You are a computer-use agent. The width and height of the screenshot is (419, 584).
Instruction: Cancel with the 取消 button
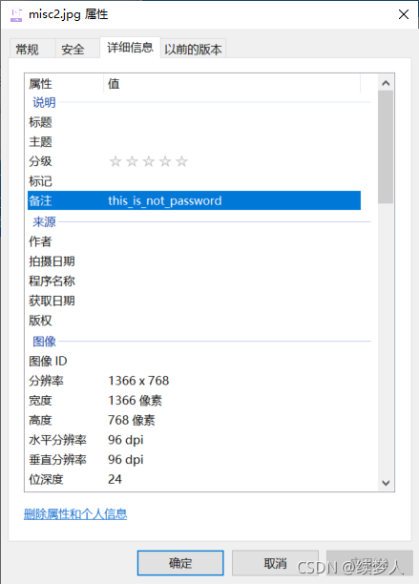(275, 563)
